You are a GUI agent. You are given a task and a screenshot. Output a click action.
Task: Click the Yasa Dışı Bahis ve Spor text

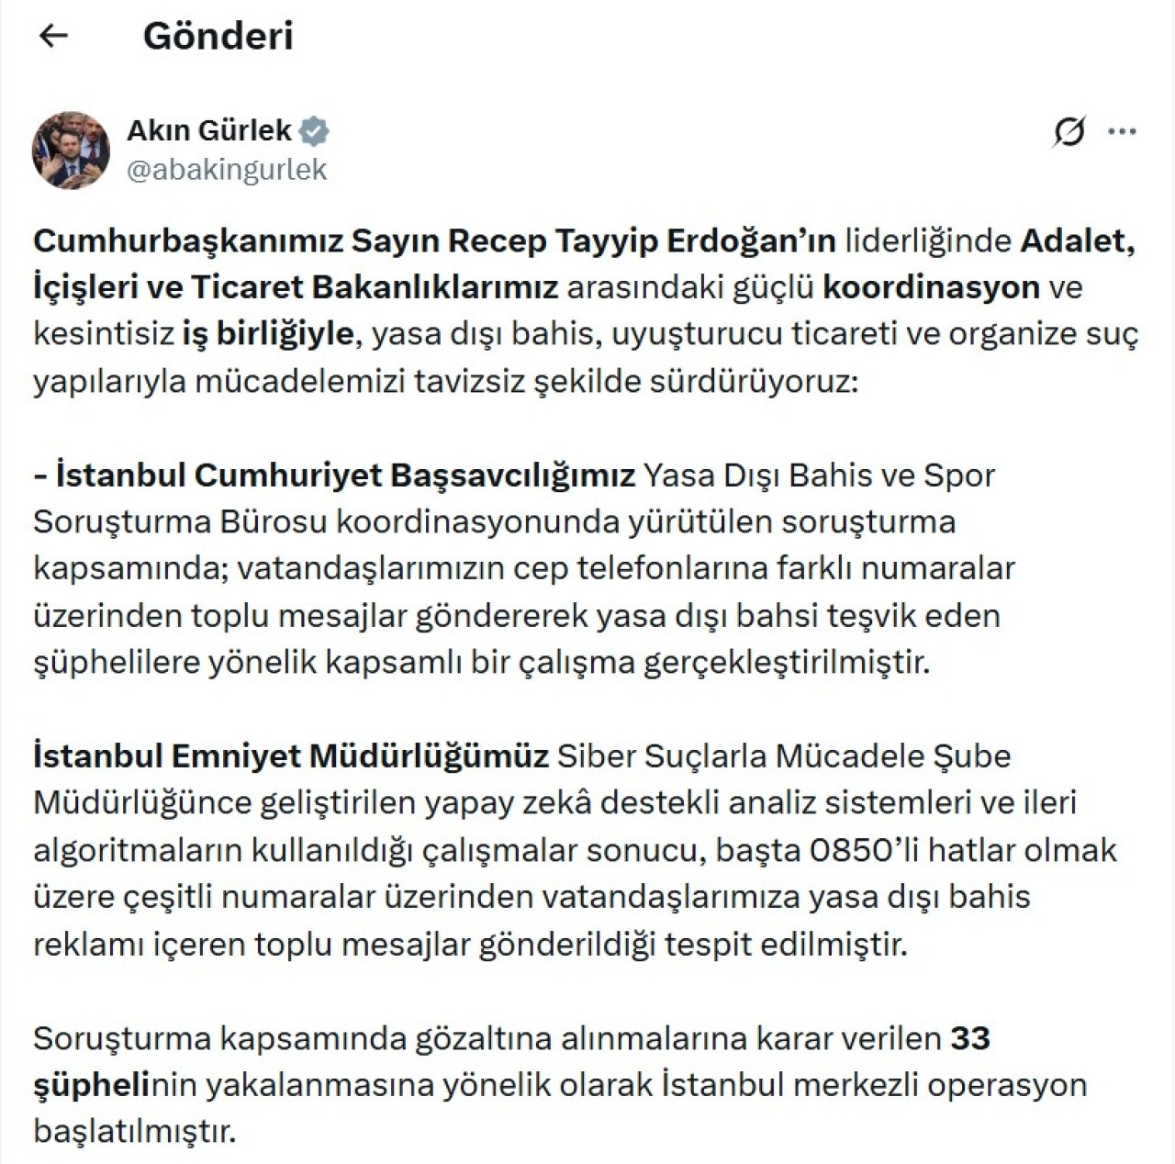(819, 475)
